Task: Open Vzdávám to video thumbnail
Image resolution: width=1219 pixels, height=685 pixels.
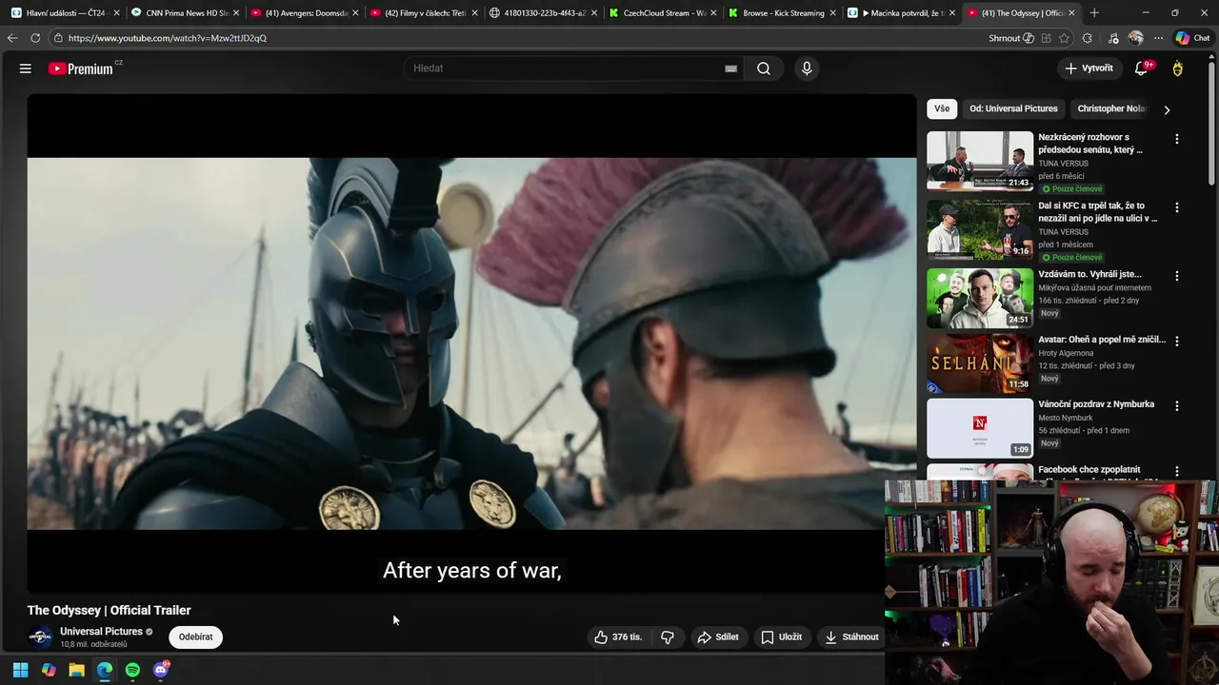Action: (980, 298)
